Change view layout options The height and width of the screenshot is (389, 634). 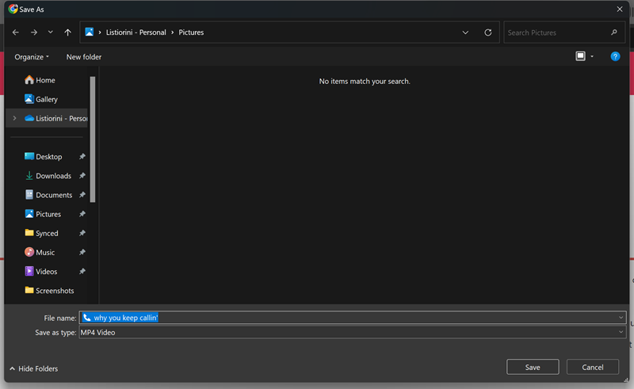[584, 56]
